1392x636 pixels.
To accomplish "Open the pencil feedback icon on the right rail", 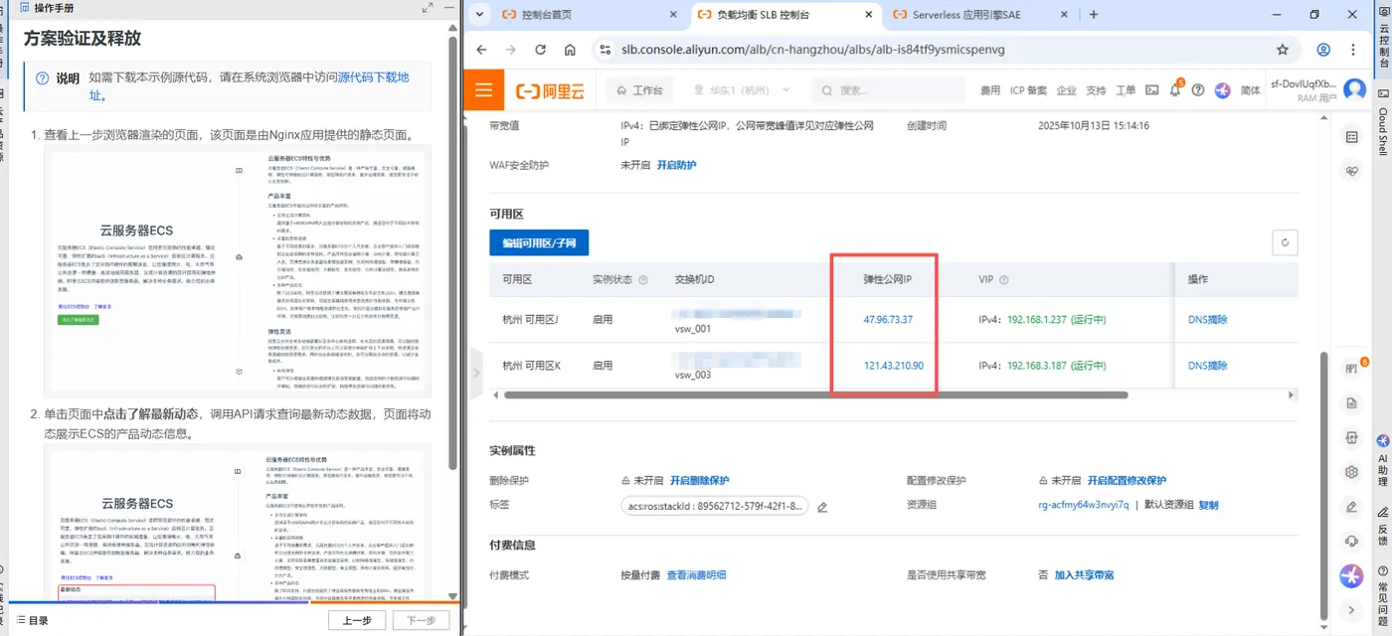I will (x=1351, y=507).
